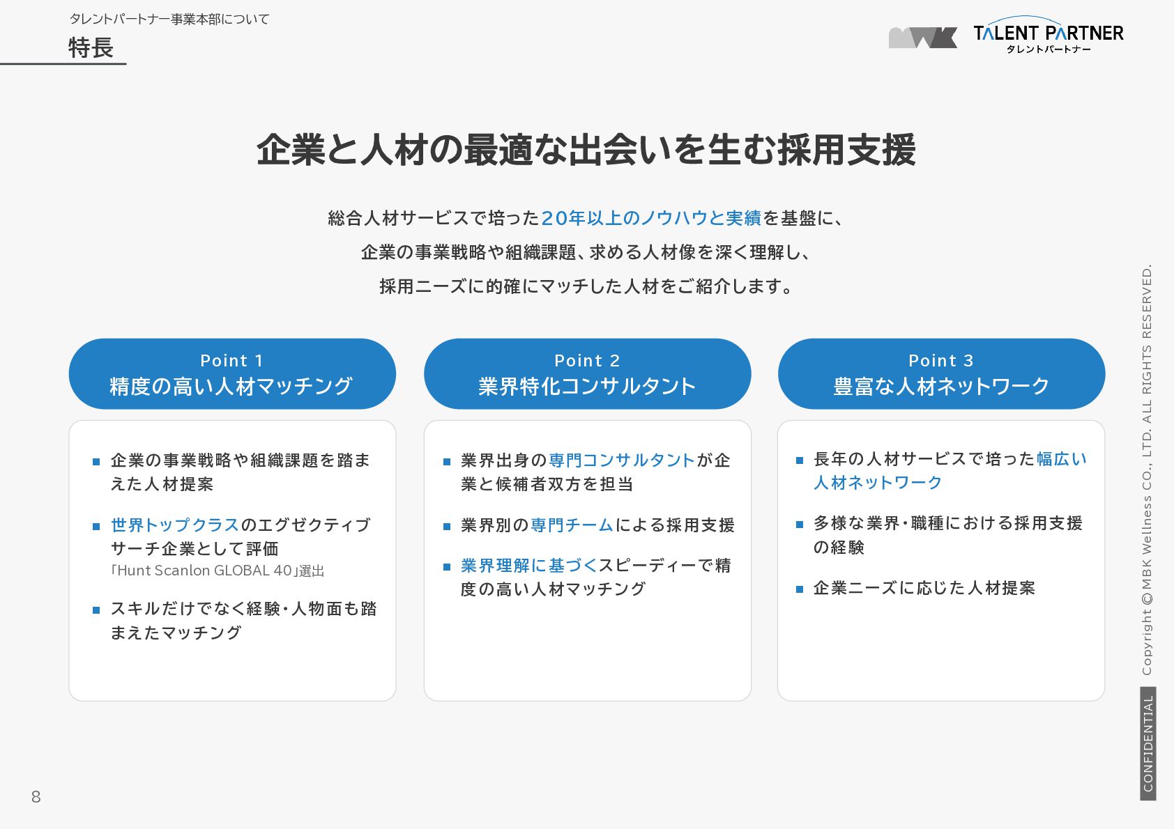Select the Point 1 精度の高い人材マッチング header
The image size is (1174, 829).
click(232, 374)
